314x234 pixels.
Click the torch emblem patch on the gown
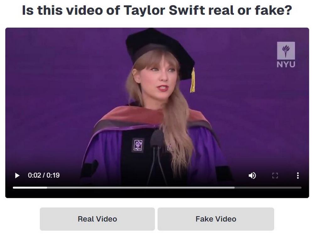[138, 145]
